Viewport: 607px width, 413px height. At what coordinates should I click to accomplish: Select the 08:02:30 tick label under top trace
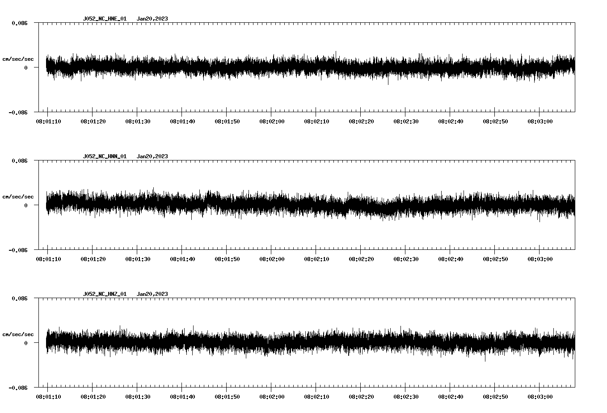[405, 121]
